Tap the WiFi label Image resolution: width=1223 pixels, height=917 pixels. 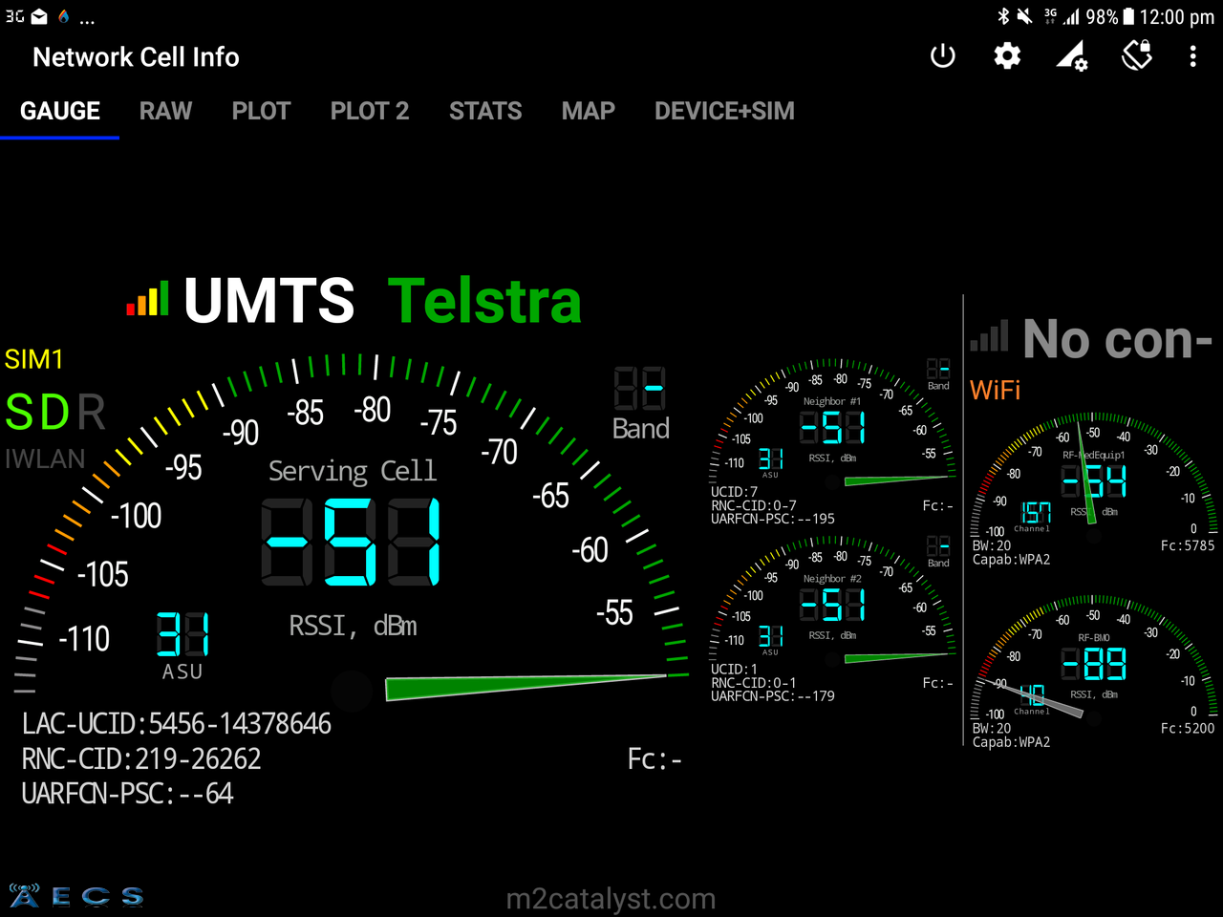(x=996, y=390)
